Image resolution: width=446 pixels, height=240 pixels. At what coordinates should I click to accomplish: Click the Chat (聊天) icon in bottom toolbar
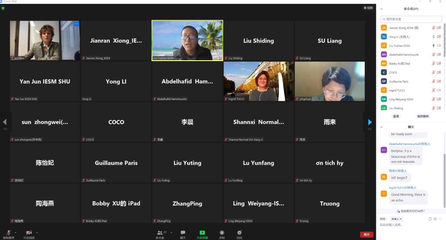(183, 233)
